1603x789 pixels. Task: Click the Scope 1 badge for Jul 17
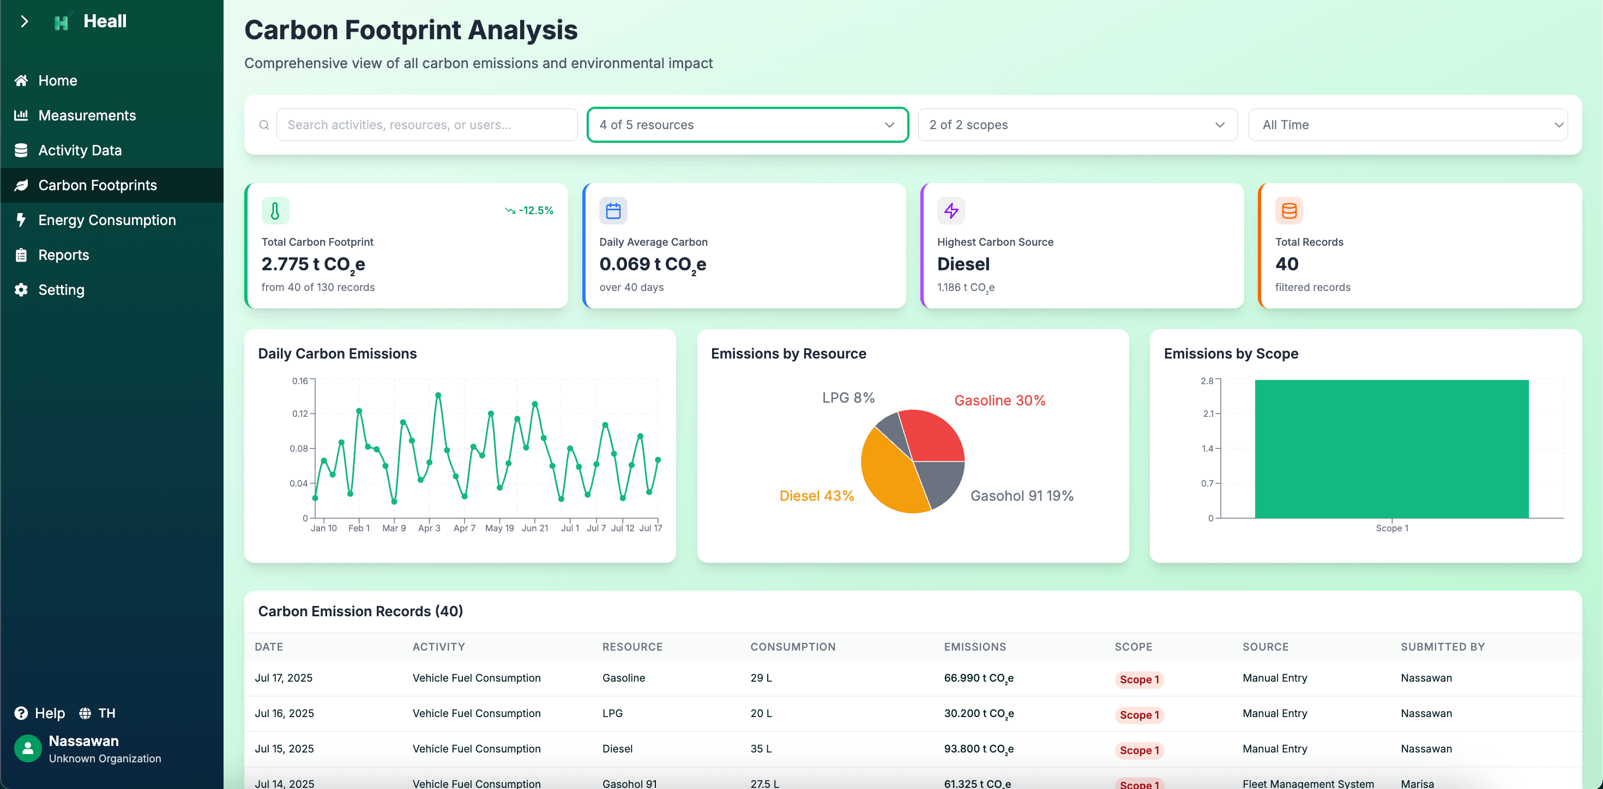pyautogui.click(x=1139, y=679)
